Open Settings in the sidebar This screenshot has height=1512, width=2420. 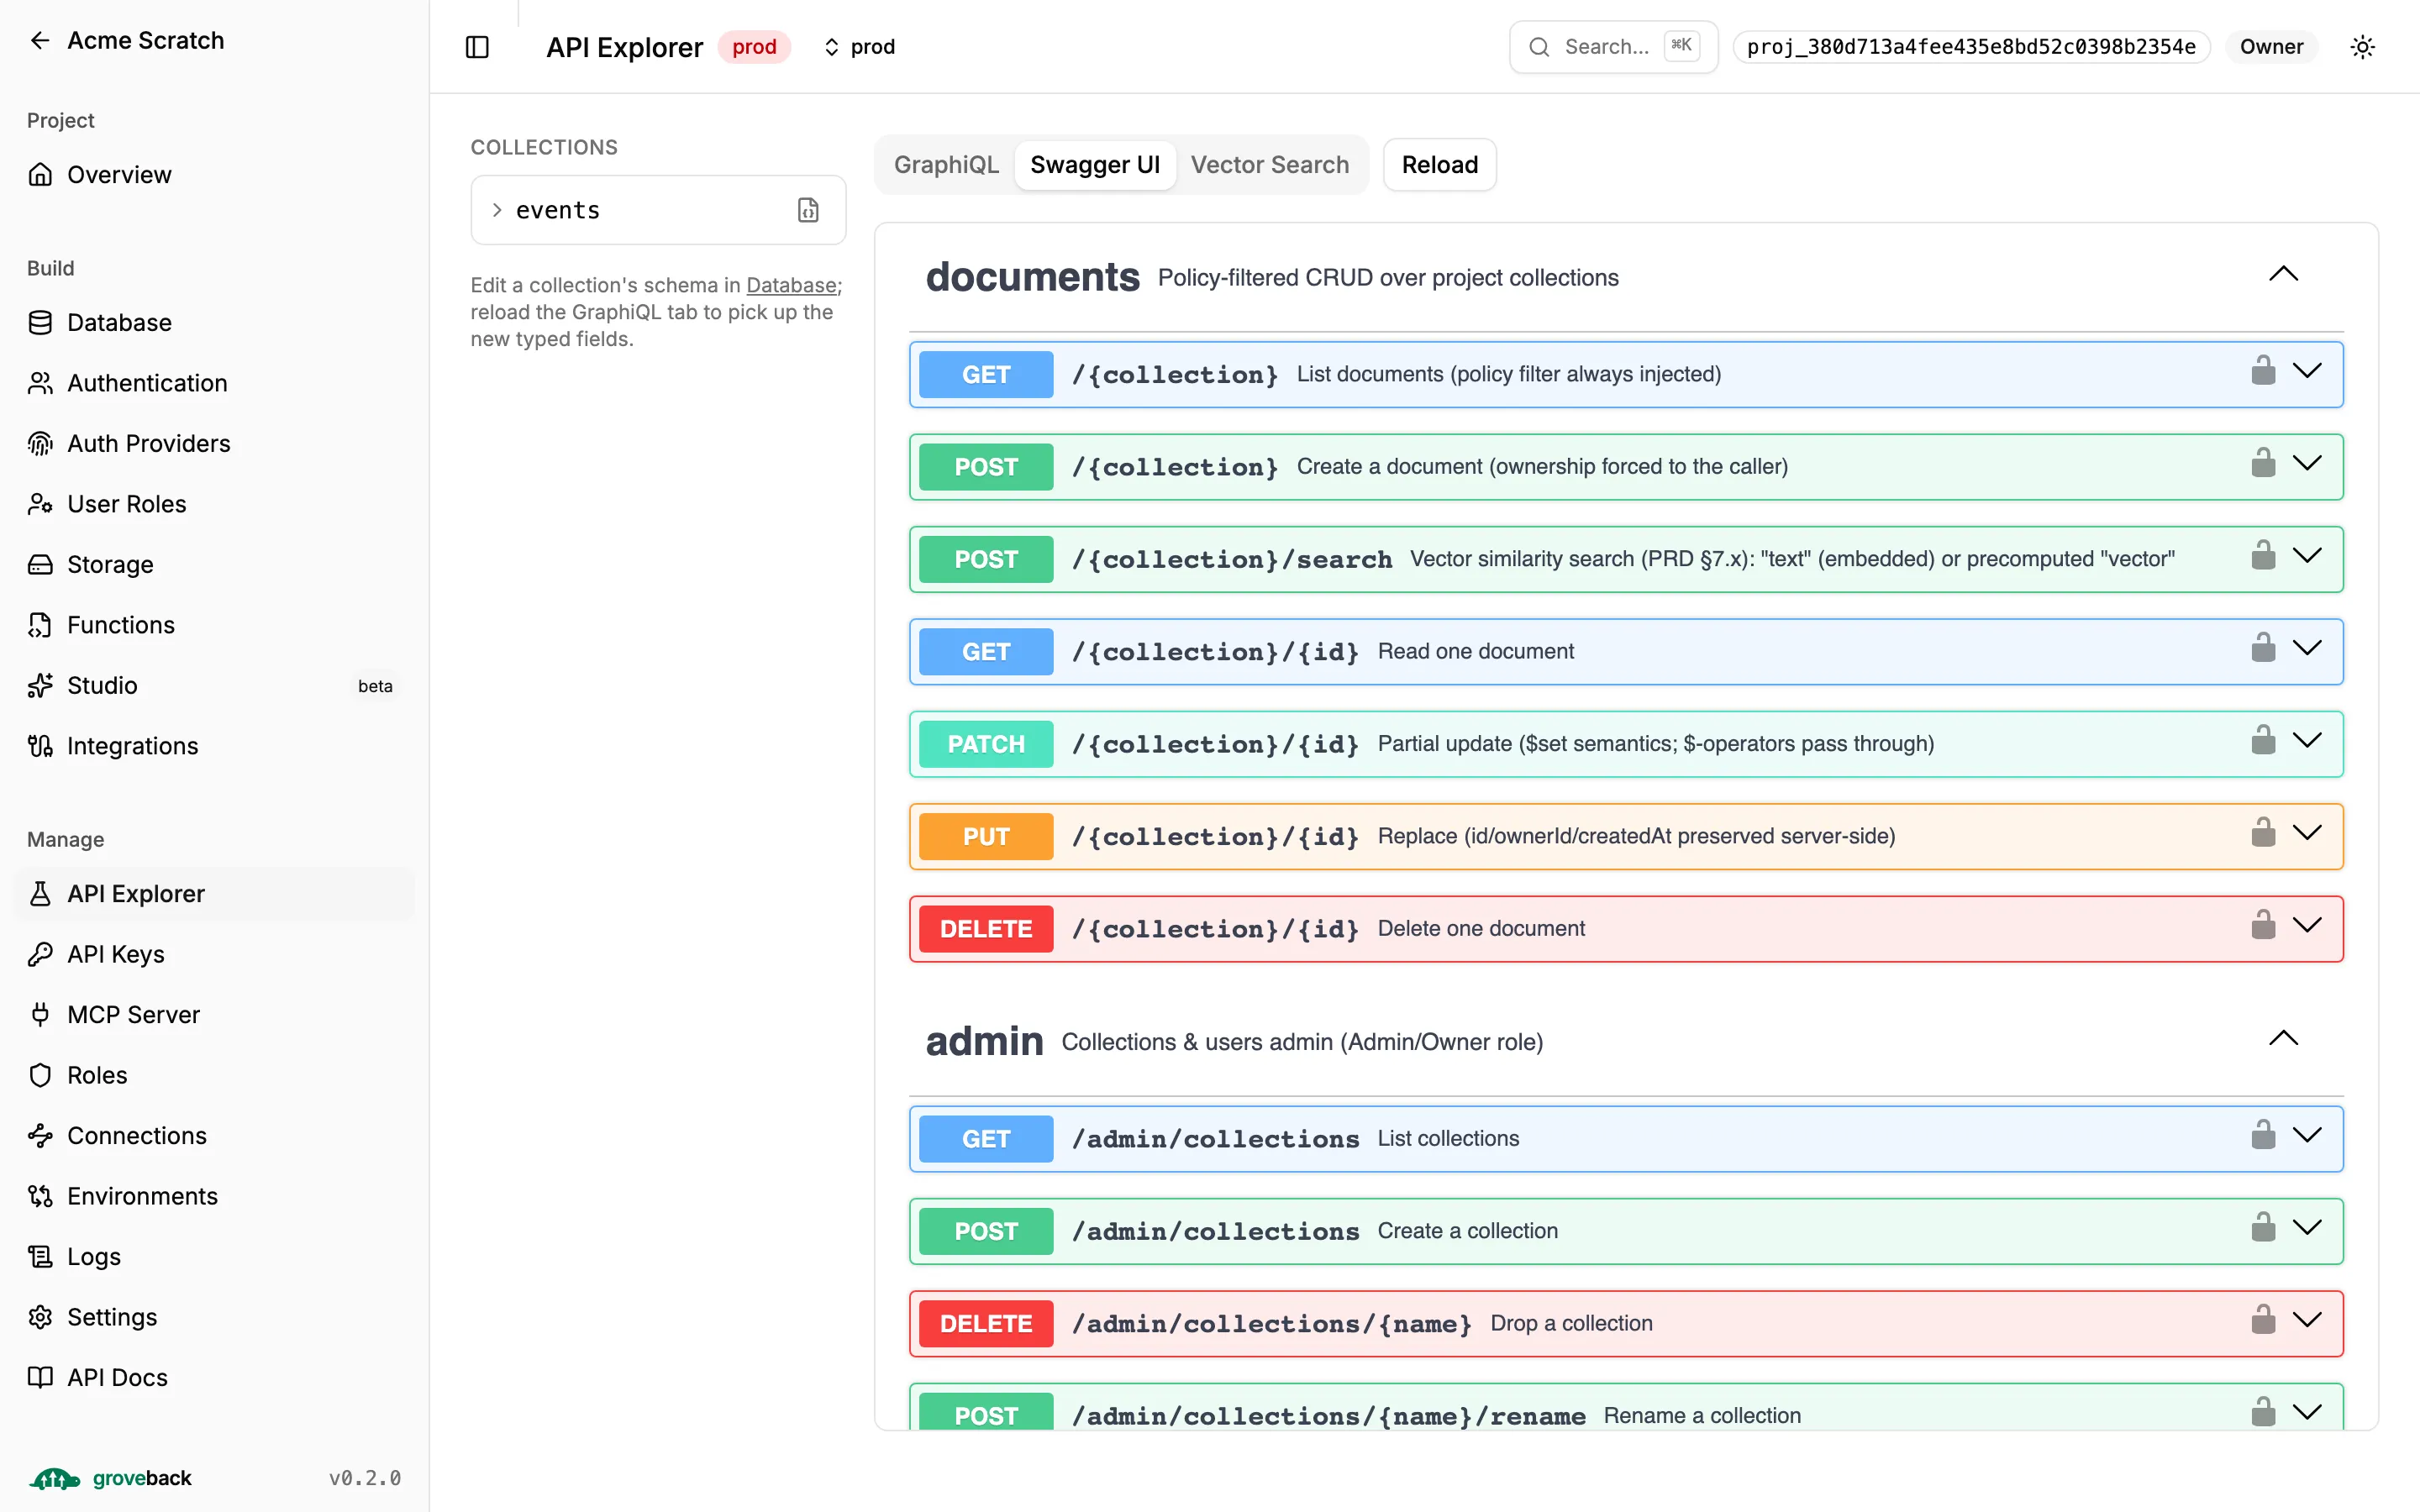coord(214,1317)
